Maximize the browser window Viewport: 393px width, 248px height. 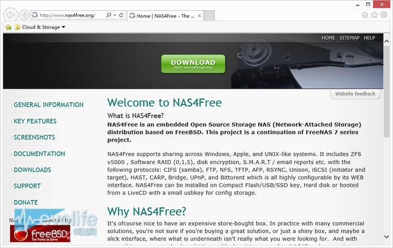coord(368,4)
